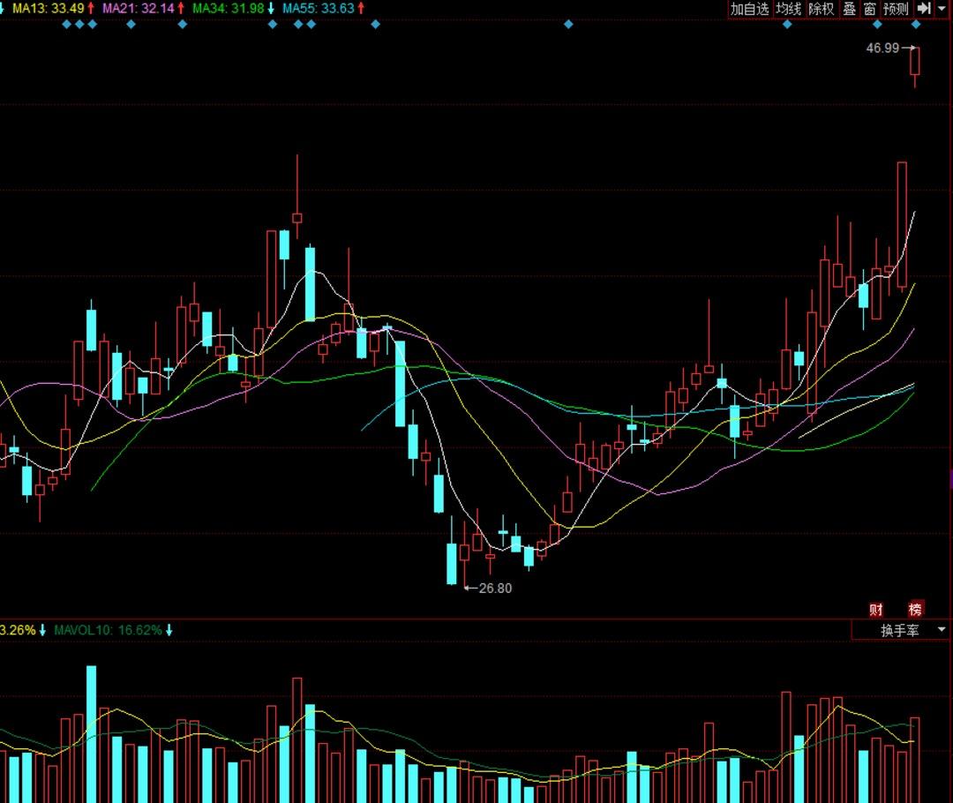Click the 财 financial marker icon
The image size is (953, 803).
(x=876, y=609)
